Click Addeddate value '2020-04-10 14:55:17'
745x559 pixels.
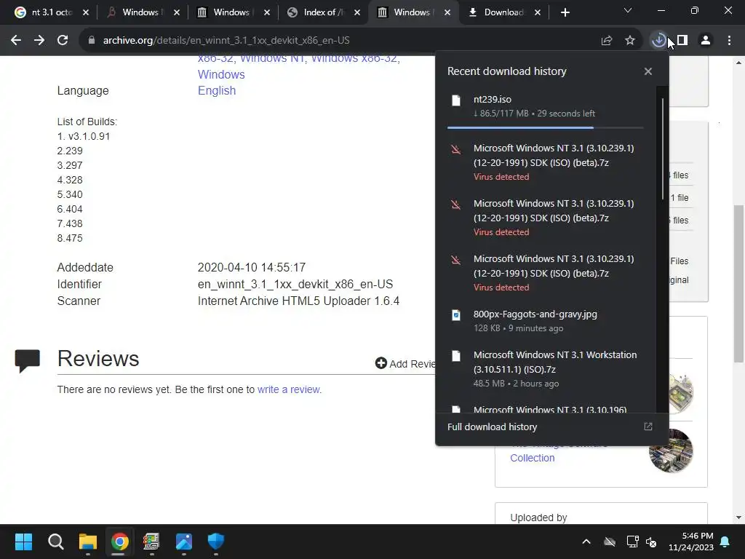[x=251, y=267]
